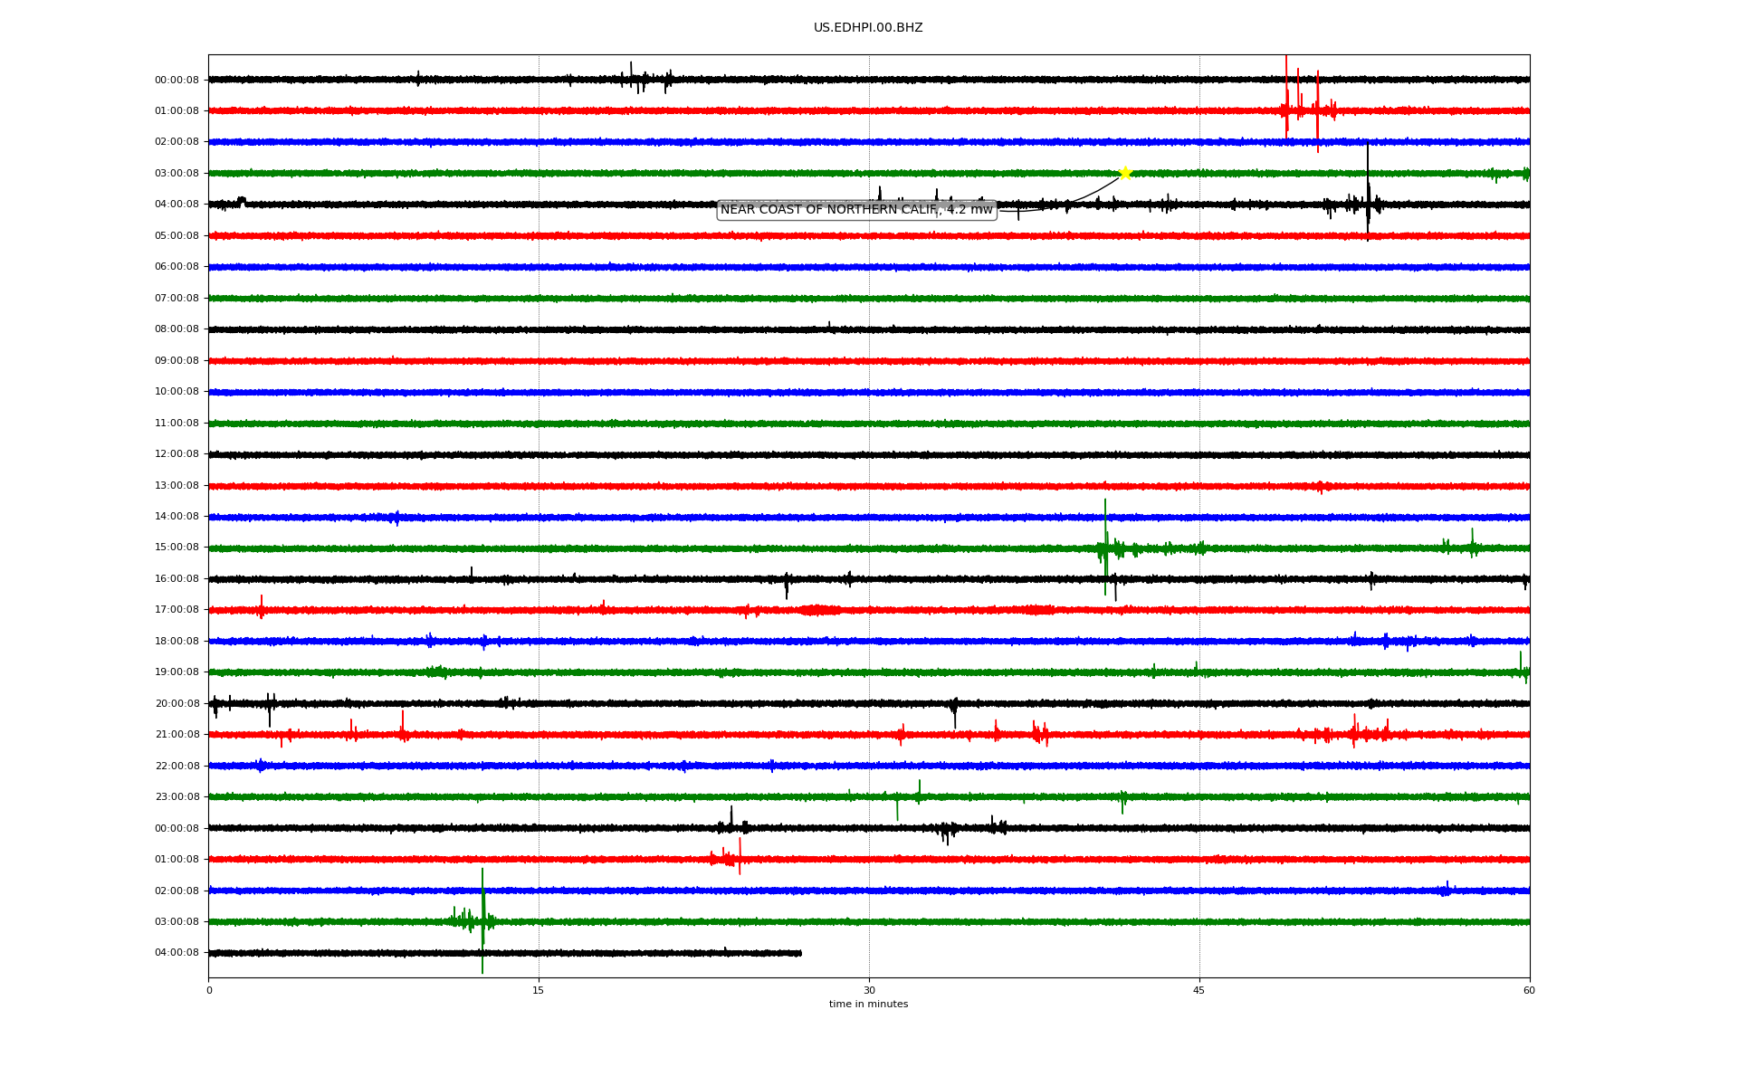
Task: Click the US.EDHPI.00.BHZ plot title
Action: (868, 28)
